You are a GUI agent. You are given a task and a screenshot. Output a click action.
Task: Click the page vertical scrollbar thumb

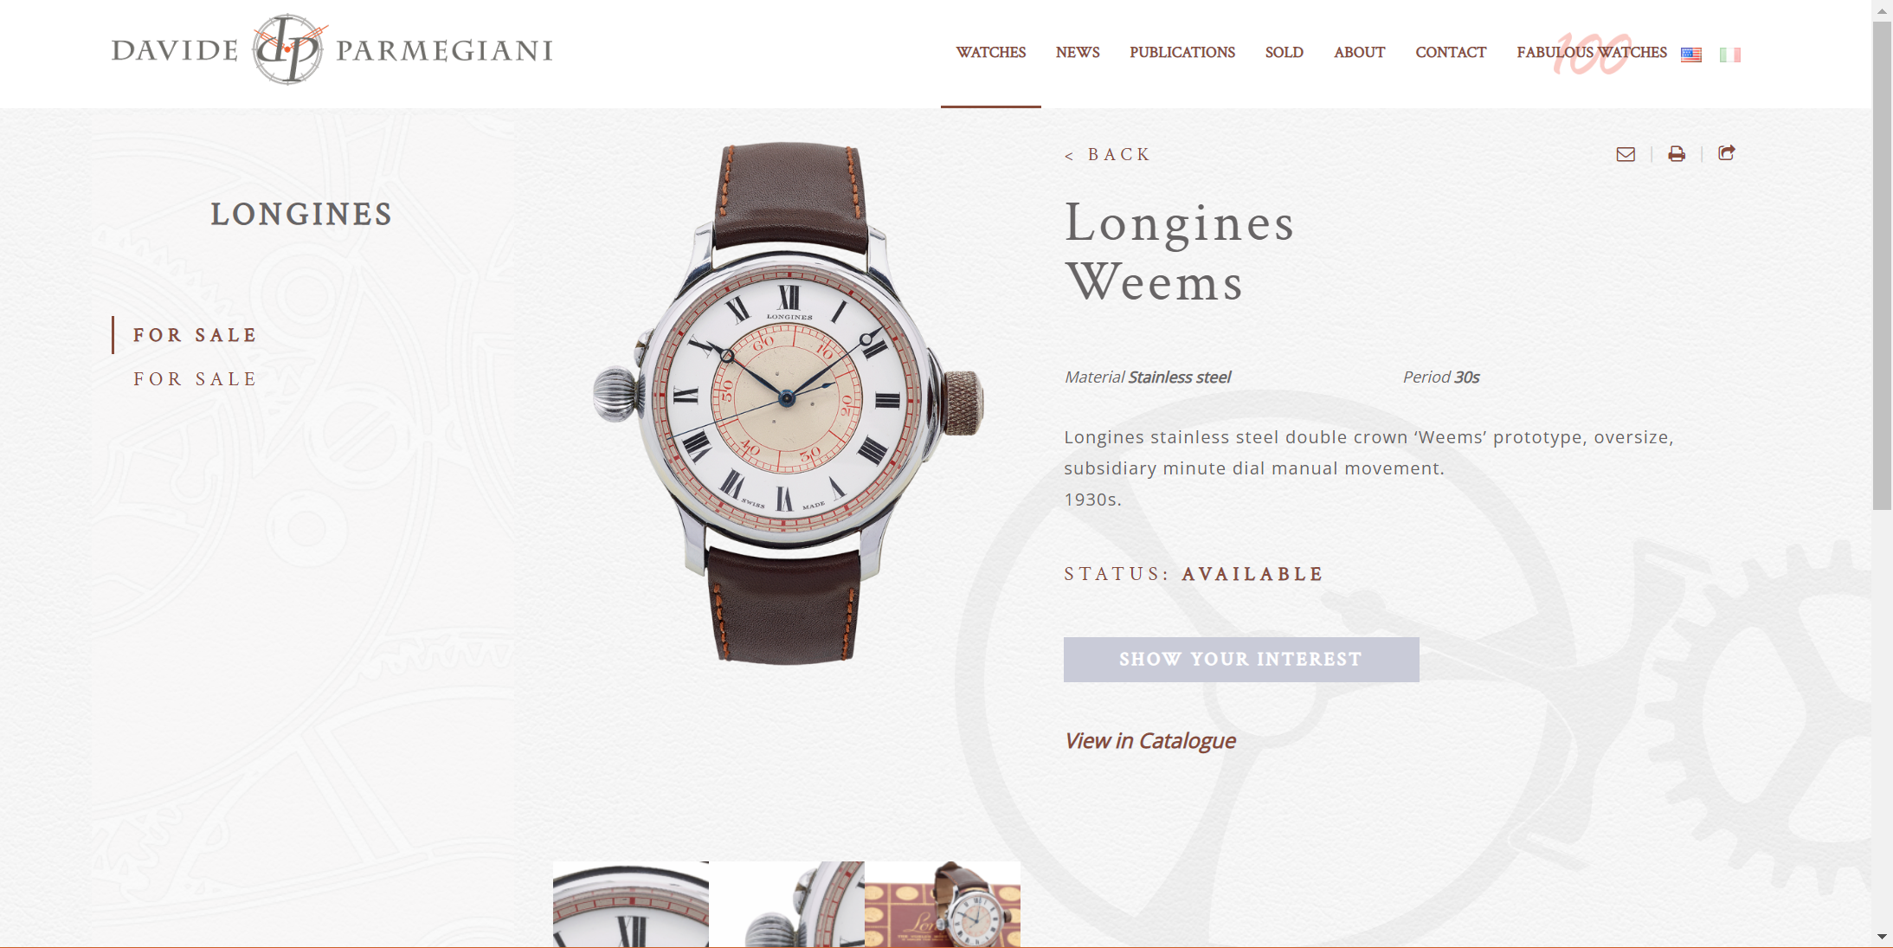[x=1882, y=266]
